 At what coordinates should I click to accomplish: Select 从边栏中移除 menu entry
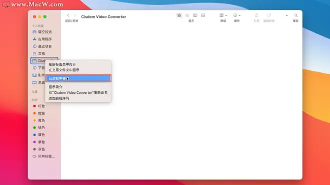coord(78,78)
